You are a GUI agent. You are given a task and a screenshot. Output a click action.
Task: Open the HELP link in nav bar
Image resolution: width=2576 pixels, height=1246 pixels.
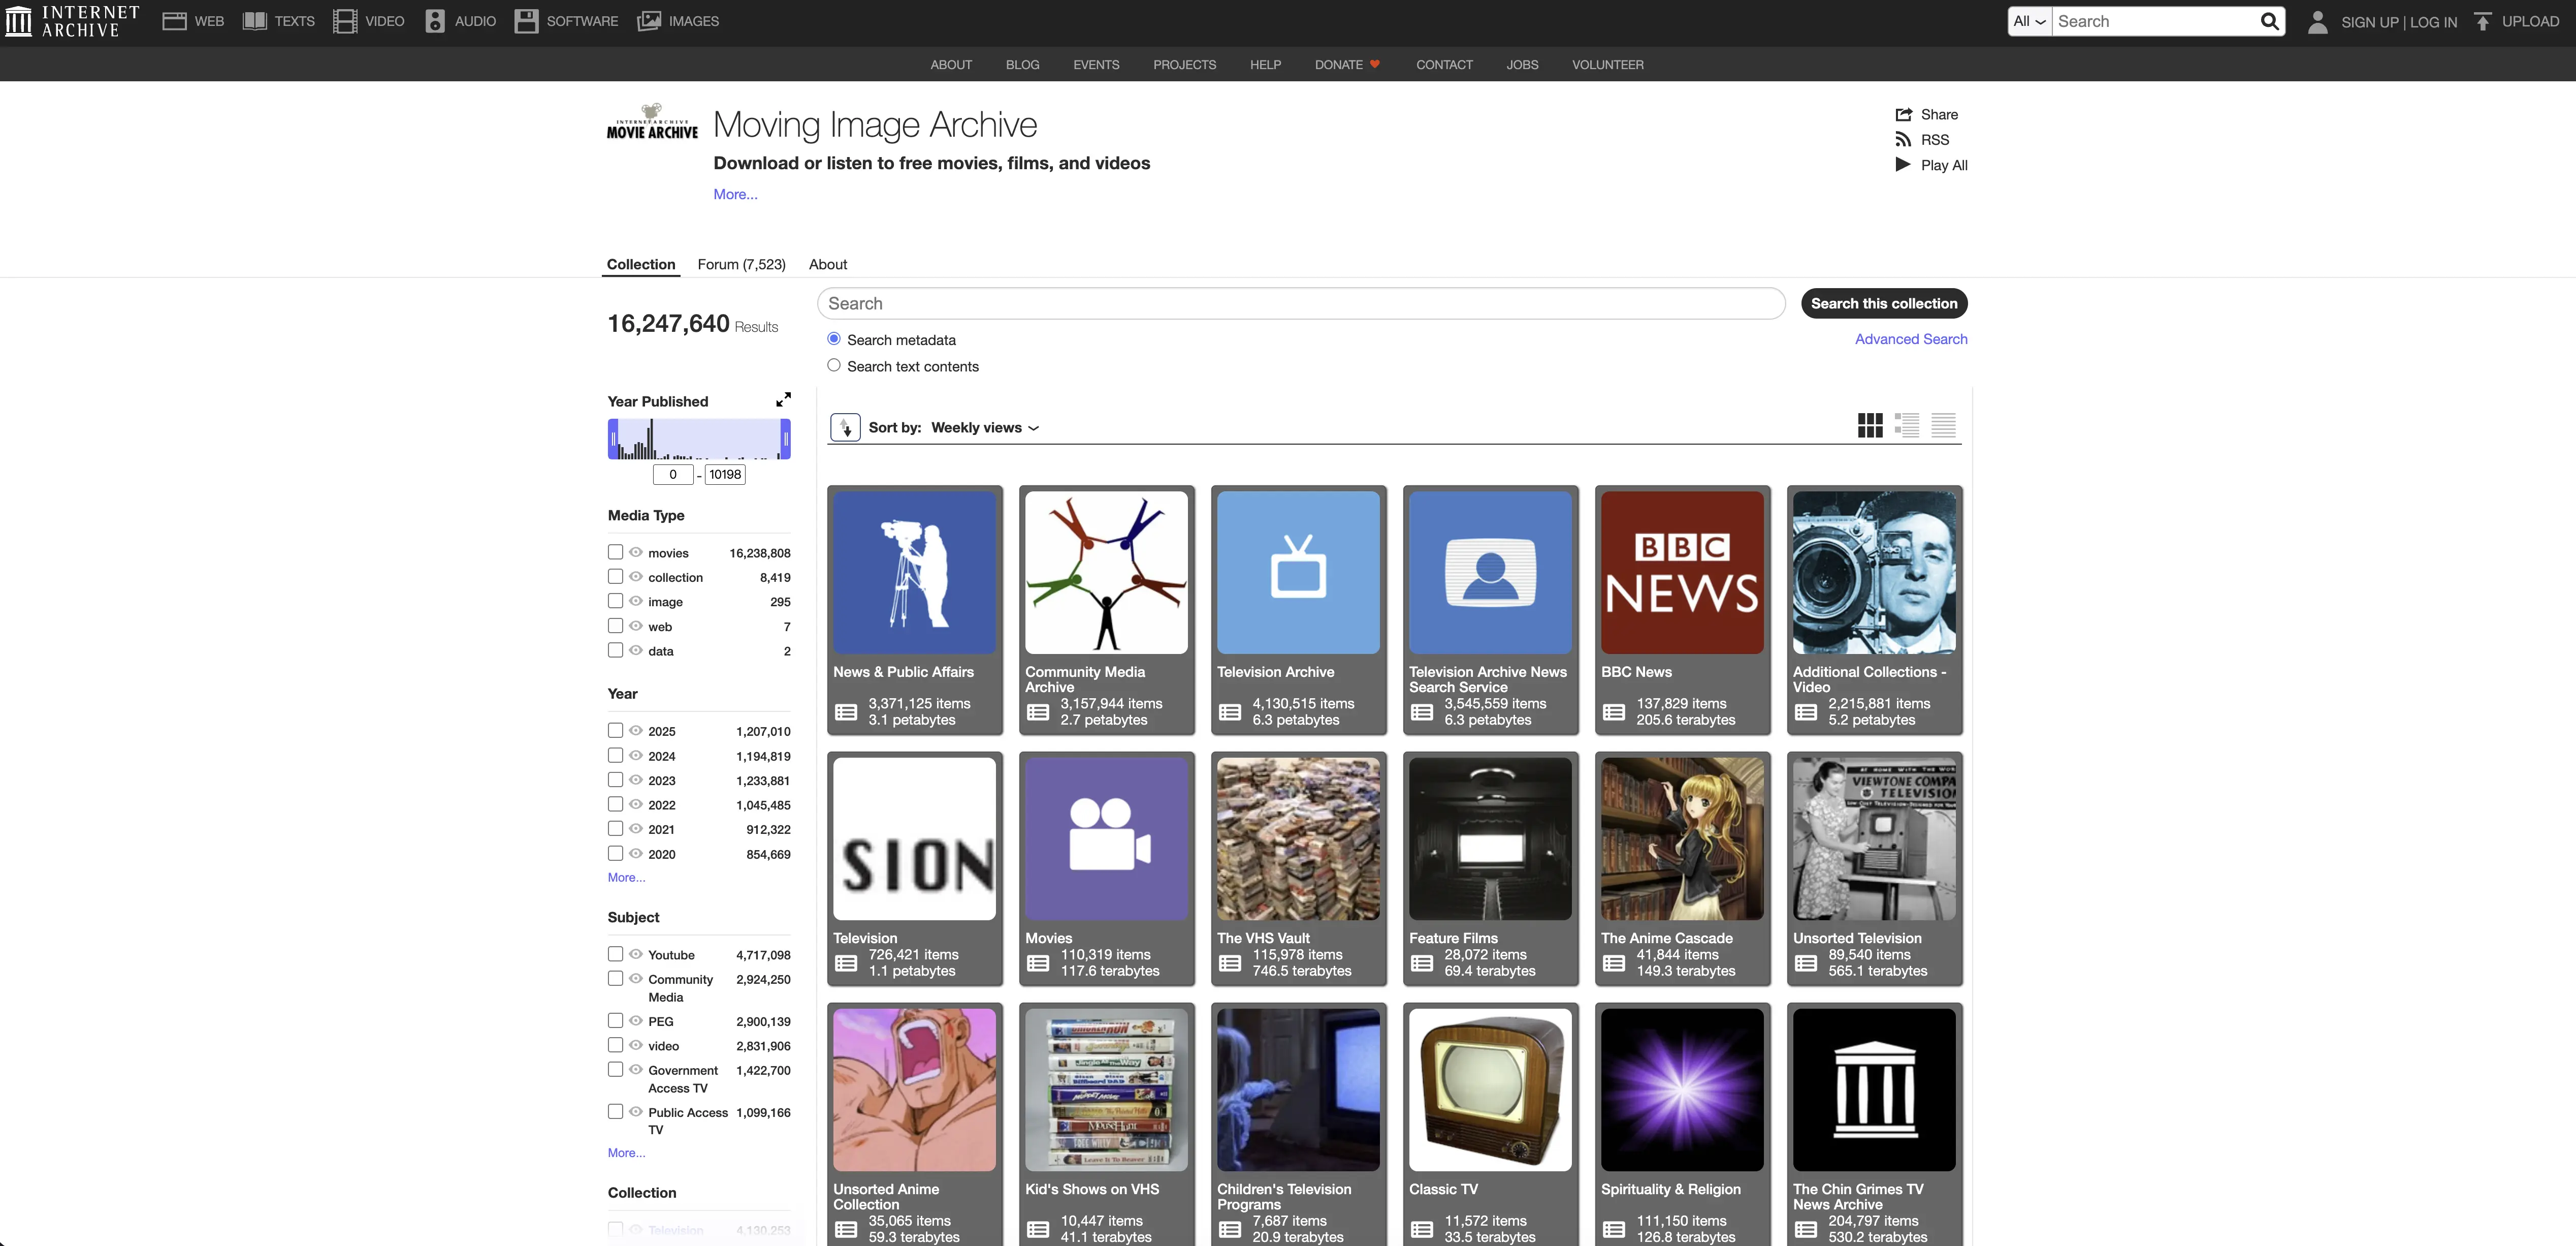tap(1265, 64)
